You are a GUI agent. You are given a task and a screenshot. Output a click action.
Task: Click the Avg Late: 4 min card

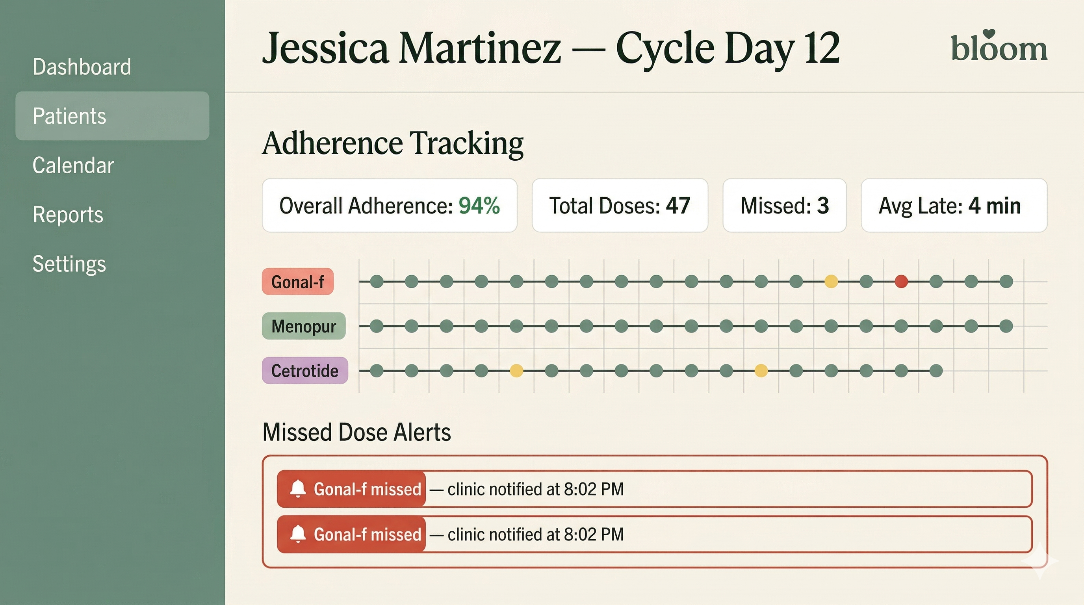pyautogui.click(x=954, y=205)
